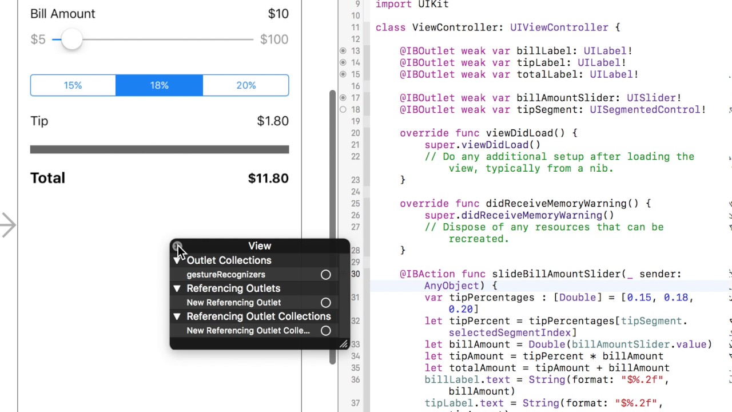Click line number 17 in gutter
Screen dimensions: 732x412
click(356, 98)
